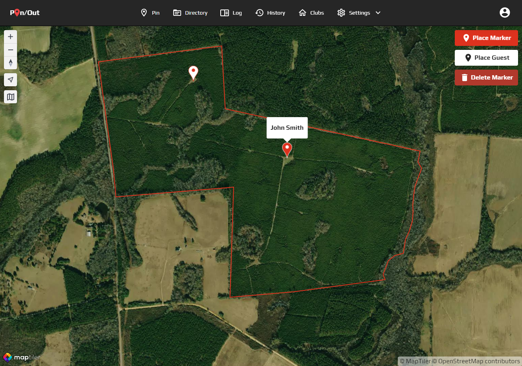Click the Pin/Out logo
The width and height of the screenshot is (522, 366).
[x=25, y=13]
